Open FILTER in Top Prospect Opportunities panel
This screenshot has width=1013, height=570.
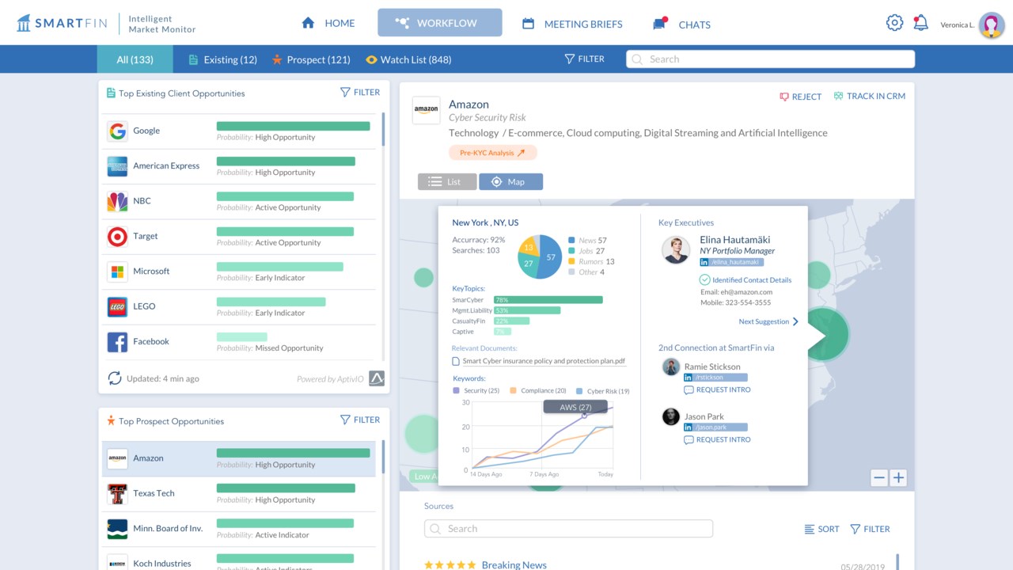[x=360, y=420]
